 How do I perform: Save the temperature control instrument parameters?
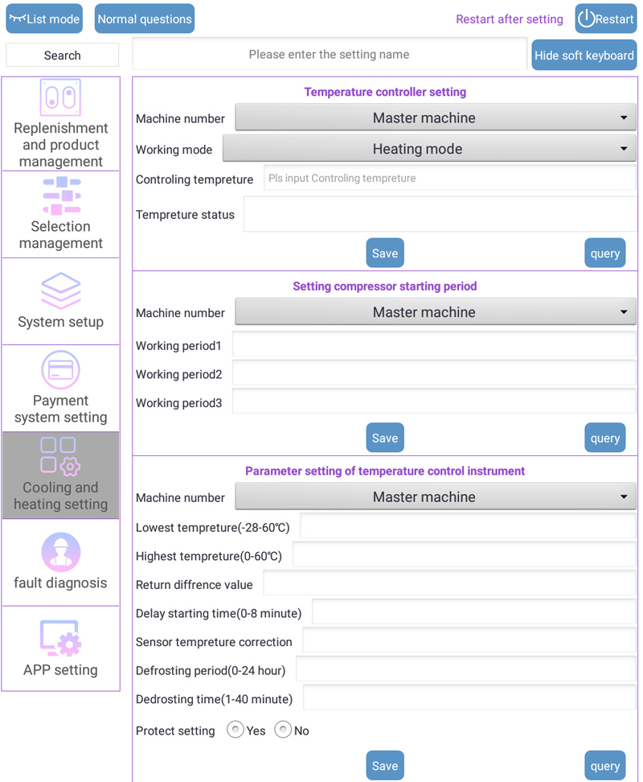[385, 765]
